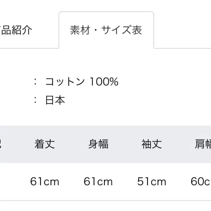Click the colon before 日本
The width and height of the screenshot is (211, 211).
(x=35, y=100)
